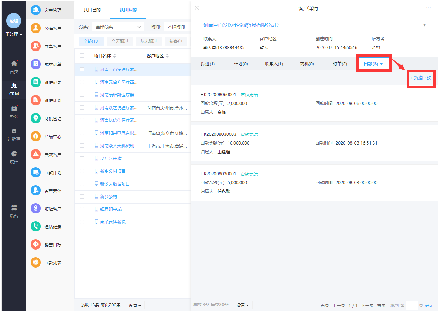Open the 产品中心 sidebar icon
438x311 pixels.
pos(35,136)
